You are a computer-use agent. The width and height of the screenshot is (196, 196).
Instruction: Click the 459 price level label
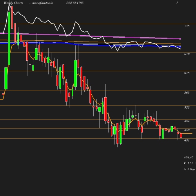coord(187,130)
